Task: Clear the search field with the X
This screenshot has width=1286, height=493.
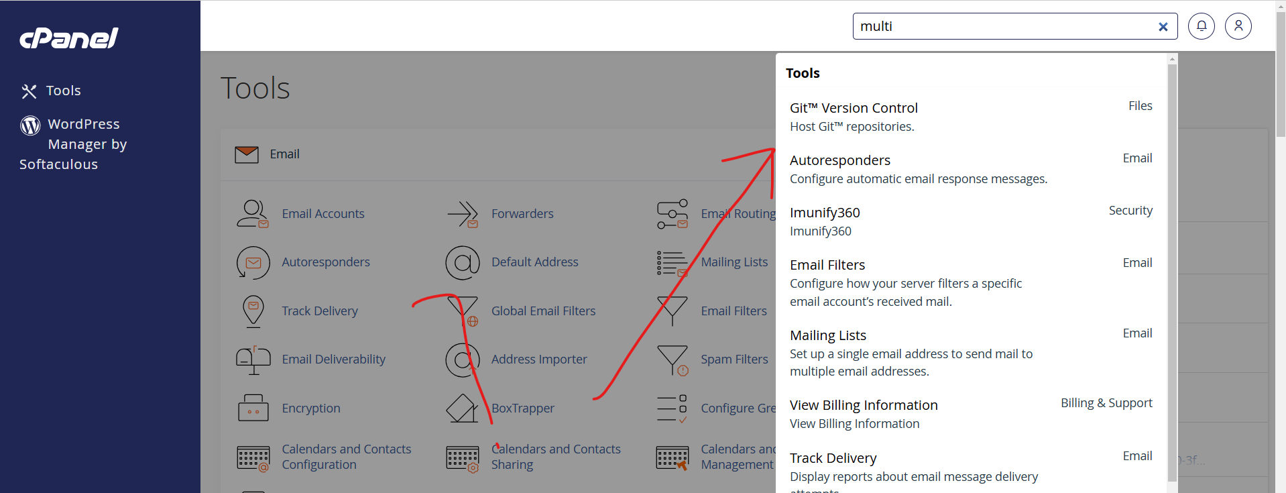Action: pyautogui.click(x=1163, y=27)
